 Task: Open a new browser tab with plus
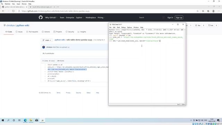[58, 7]
